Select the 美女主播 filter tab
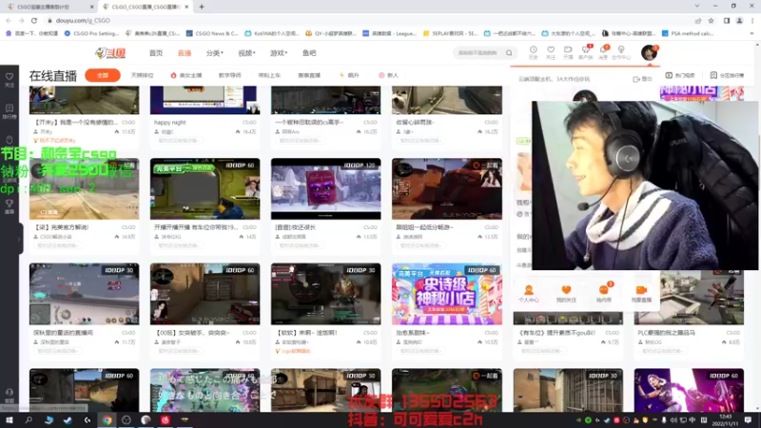This screenshot has height=428, width=761. click(186, 75)
